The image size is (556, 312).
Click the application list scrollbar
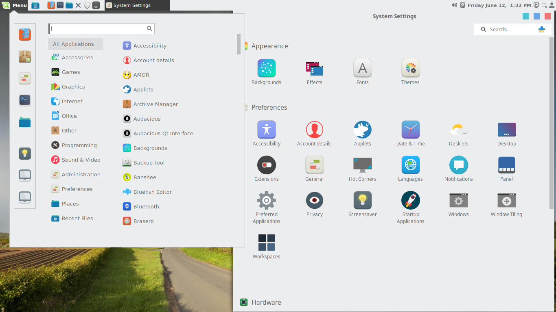point(239,44)
